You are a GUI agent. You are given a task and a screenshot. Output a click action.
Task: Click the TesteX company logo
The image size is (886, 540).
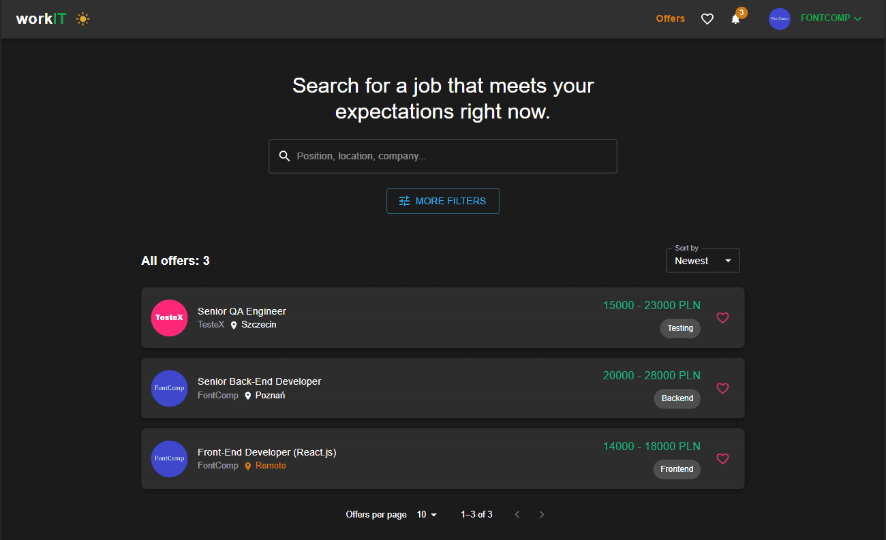(169, 317)
